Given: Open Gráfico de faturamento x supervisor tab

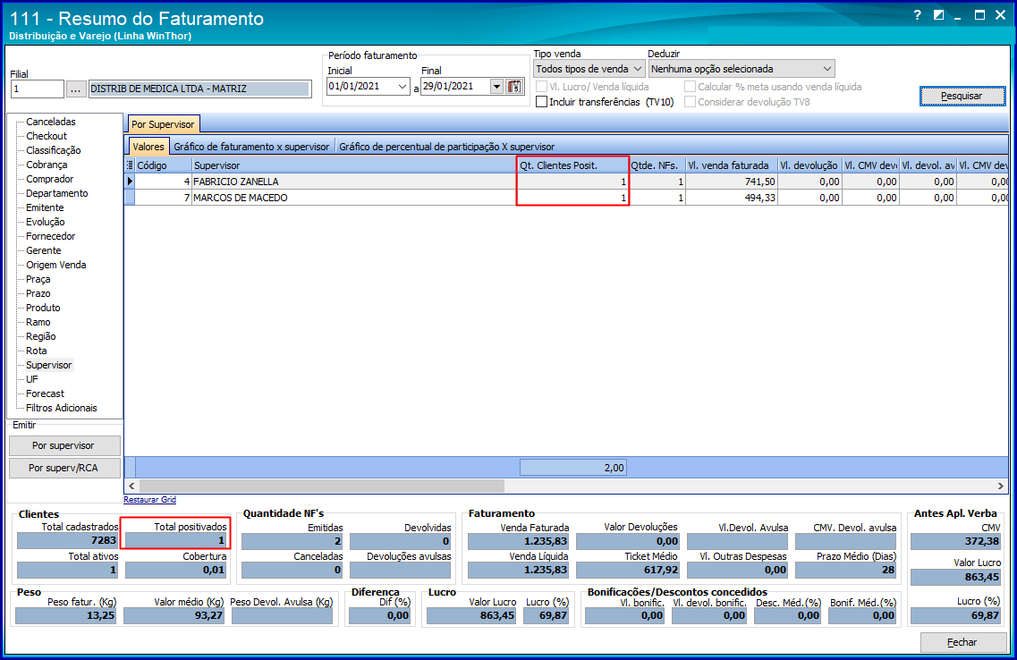Looking at the screenshot, I should pos(251,147).
